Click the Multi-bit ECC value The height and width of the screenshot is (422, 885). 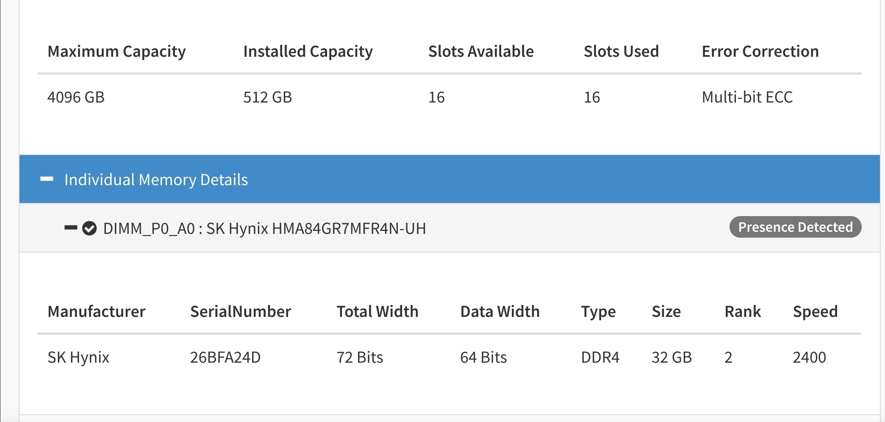click(747, 97)
